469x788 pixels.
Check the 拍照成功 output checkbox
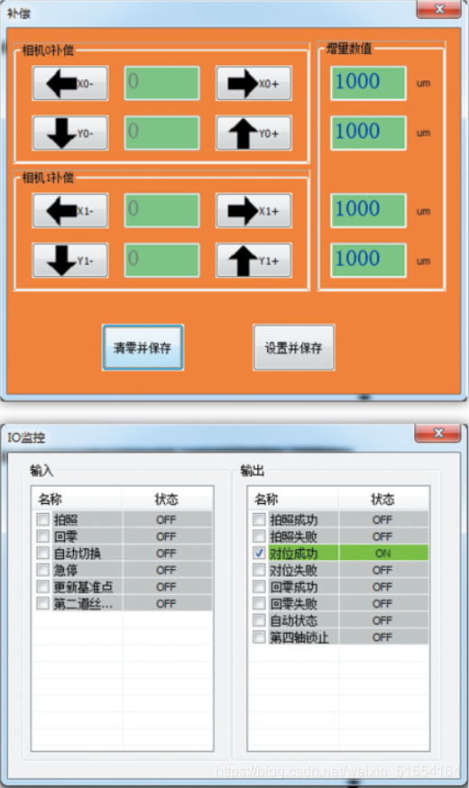click(260, 519)
